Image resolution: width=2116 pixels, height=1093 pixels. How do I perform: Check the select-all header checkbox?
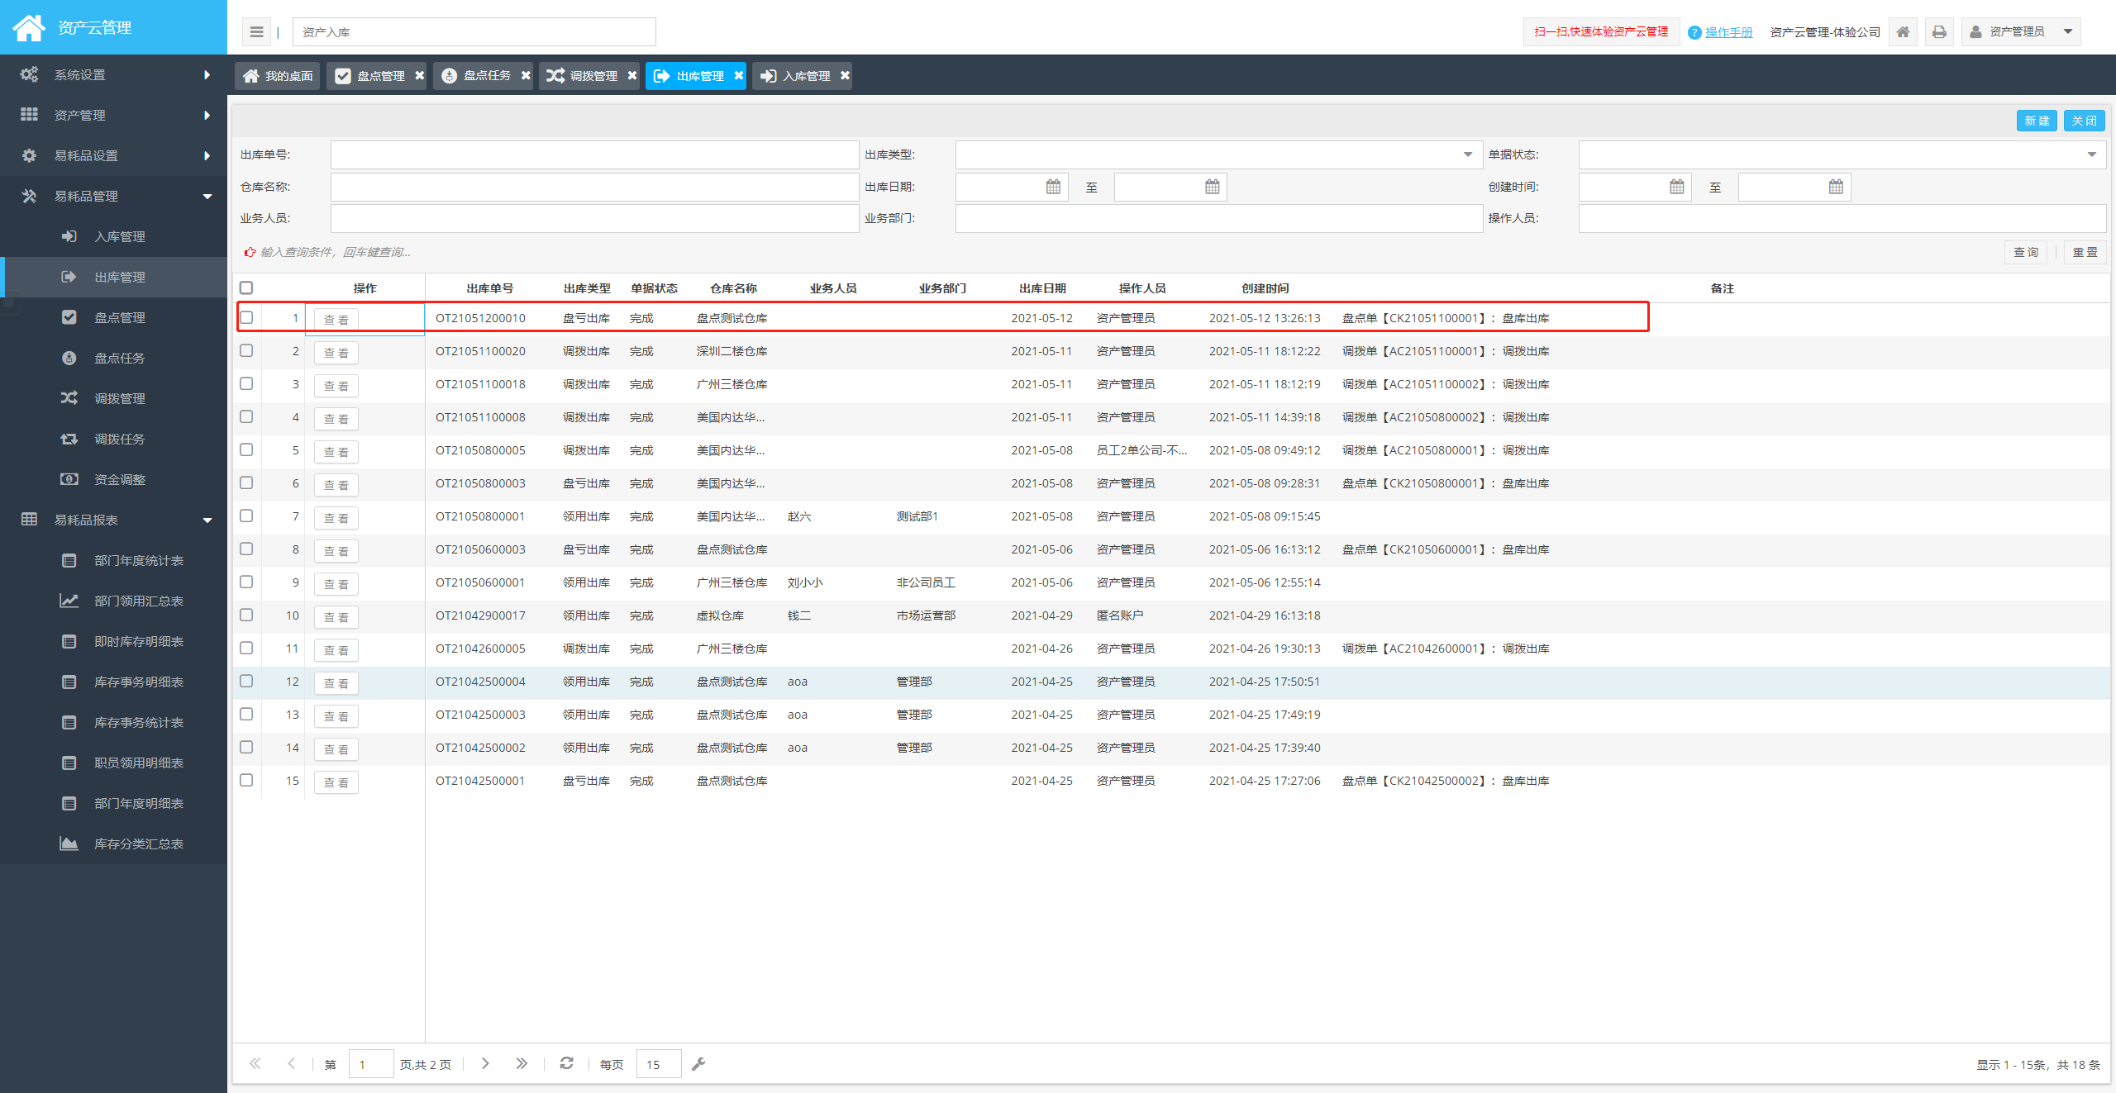246,288
